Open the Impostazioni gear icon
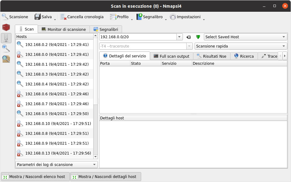The width and height of the screenshot is (291, 182). click(173, 17)
